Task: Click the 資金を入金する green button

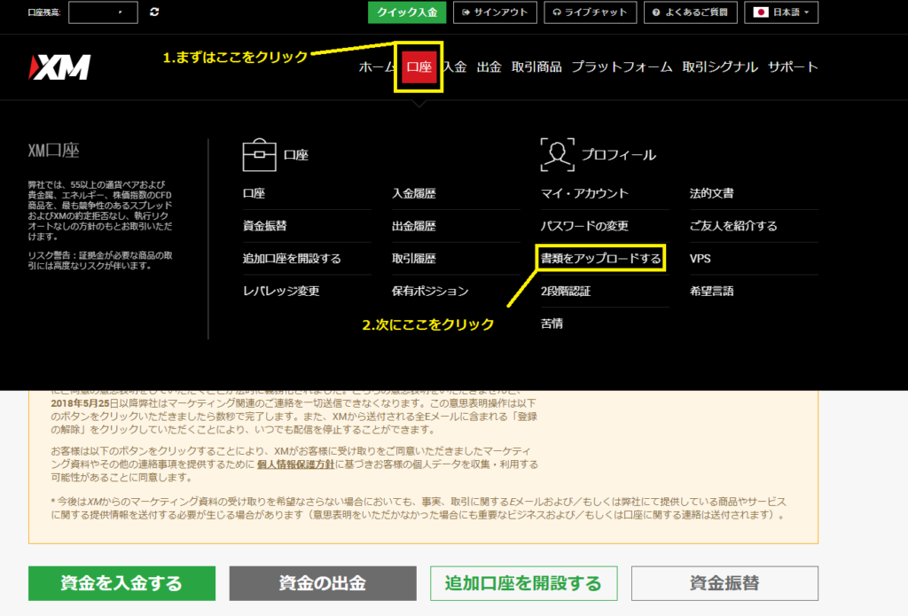Action: pos(121,583)
